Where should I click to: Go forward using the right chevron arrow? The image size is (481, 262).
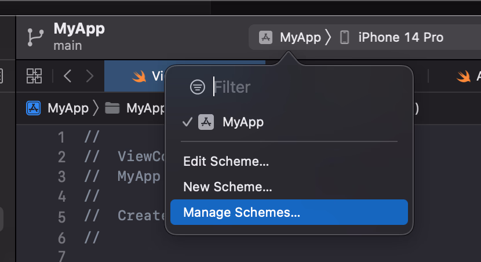[89, 76]
